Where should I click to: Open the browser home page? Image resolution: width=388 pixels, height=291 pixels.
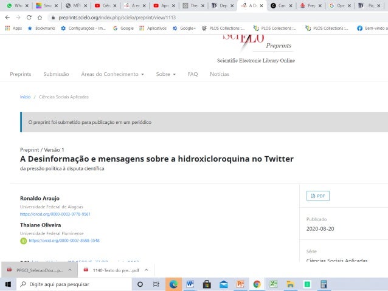point(40,17)
